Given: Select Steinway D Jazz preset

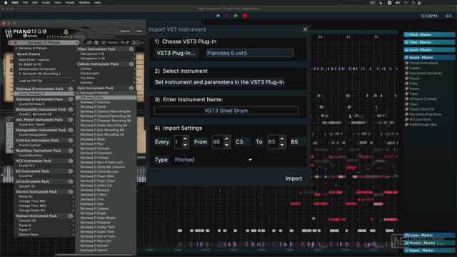Looking at the screenshot, I should pyautogui.click(x=106, y=98).
